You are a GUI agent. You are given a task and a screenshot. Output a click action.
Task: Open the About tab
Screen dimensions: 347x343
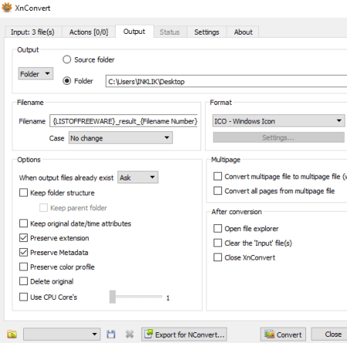(x=243, y=32)
